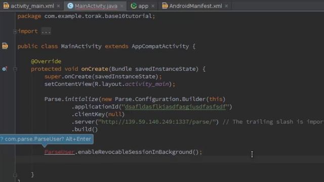Click the applicationId string value
Screen dimensions: 324x182
[x=176, y=107]
